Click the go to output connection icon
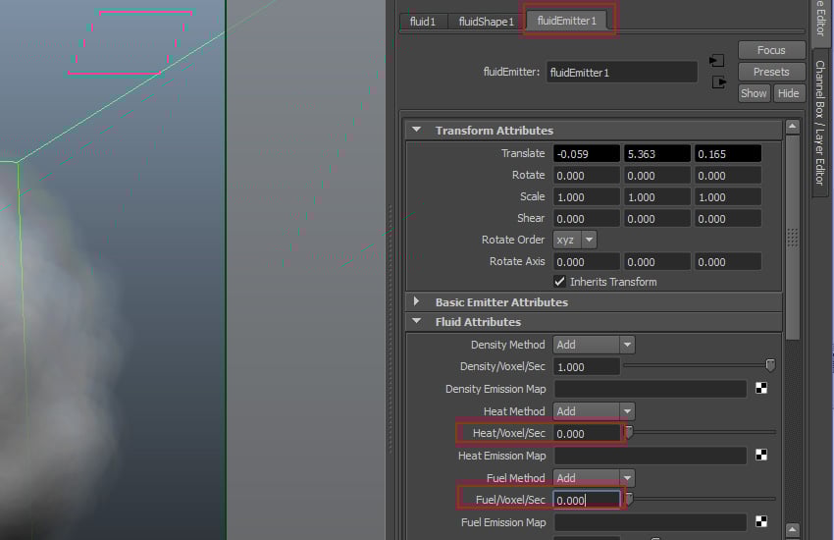Viewport: 834px width, 540px height. (x=718, y=82)
